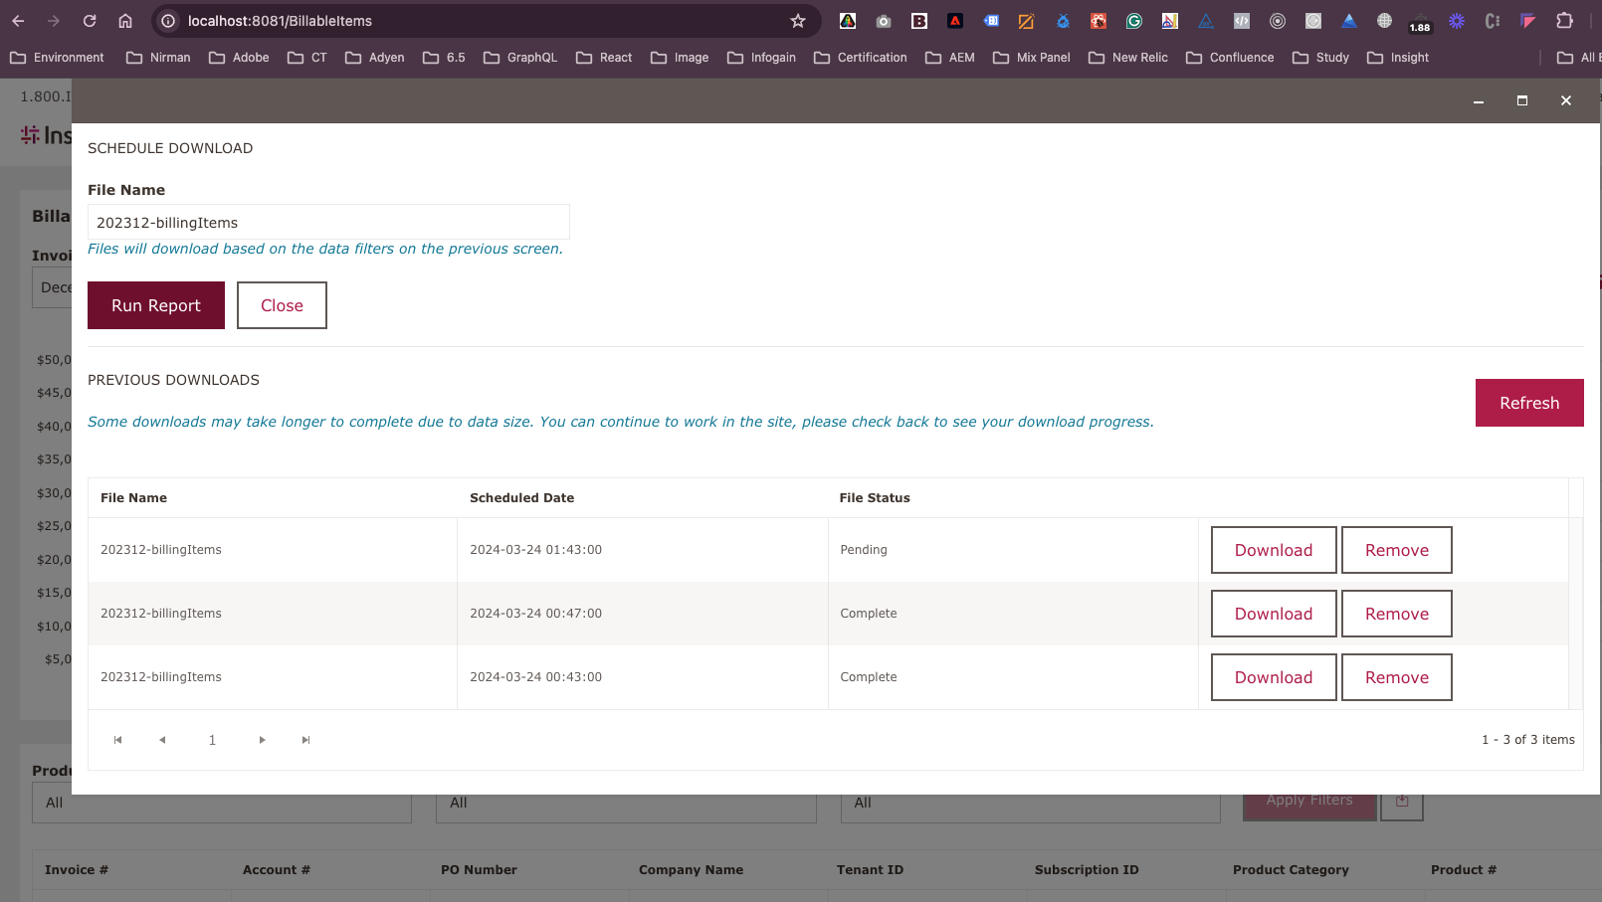Screen dimensions: 1602x902
Task: Open the GraphQL bookmarks folder
Action: 520,57
